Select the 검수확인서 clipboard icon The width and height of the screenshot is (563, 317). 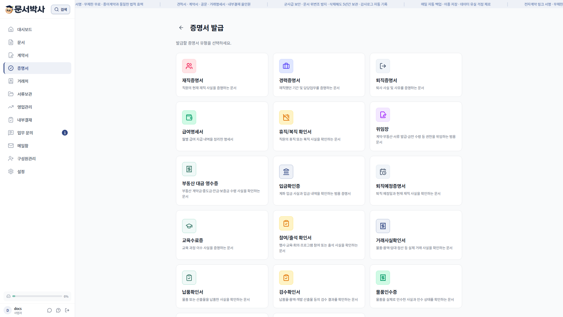click(x=286, y=278)
